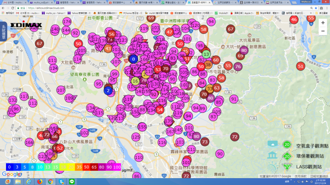Screen dimensions: 330x185
Task: Select the yellow-green 16 station marker
Action: 135,81
